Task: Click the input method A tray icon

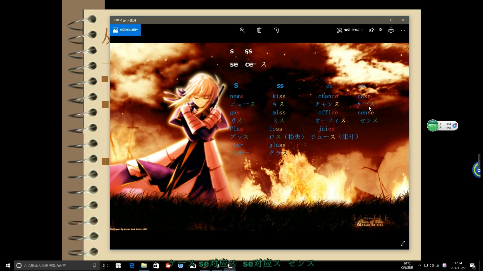Action: click(437, 265)
